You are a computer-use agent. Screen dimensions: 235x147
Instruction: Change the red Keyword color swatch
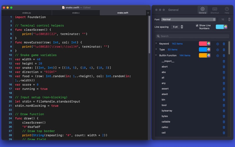205,44
